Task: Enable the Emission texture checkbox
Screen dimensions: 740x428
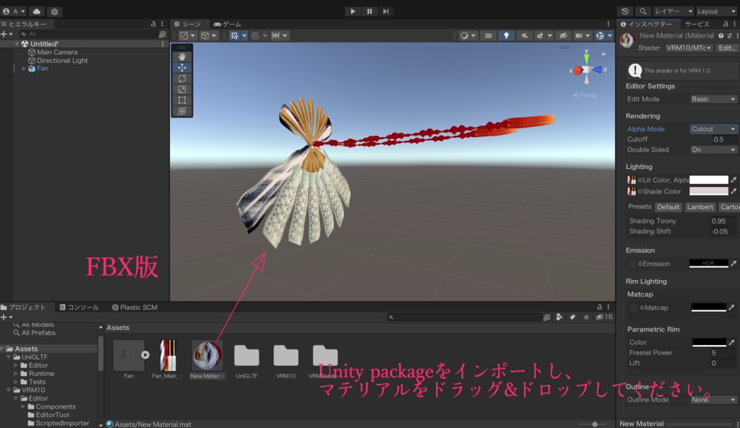Action: pos(631,264)
